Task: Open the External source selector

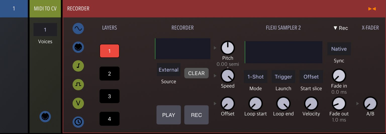Action: coord(169,70)
